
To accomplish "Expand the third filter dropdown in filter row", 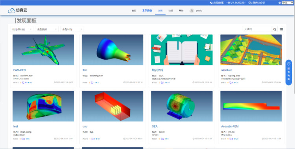I will (72, 29).
